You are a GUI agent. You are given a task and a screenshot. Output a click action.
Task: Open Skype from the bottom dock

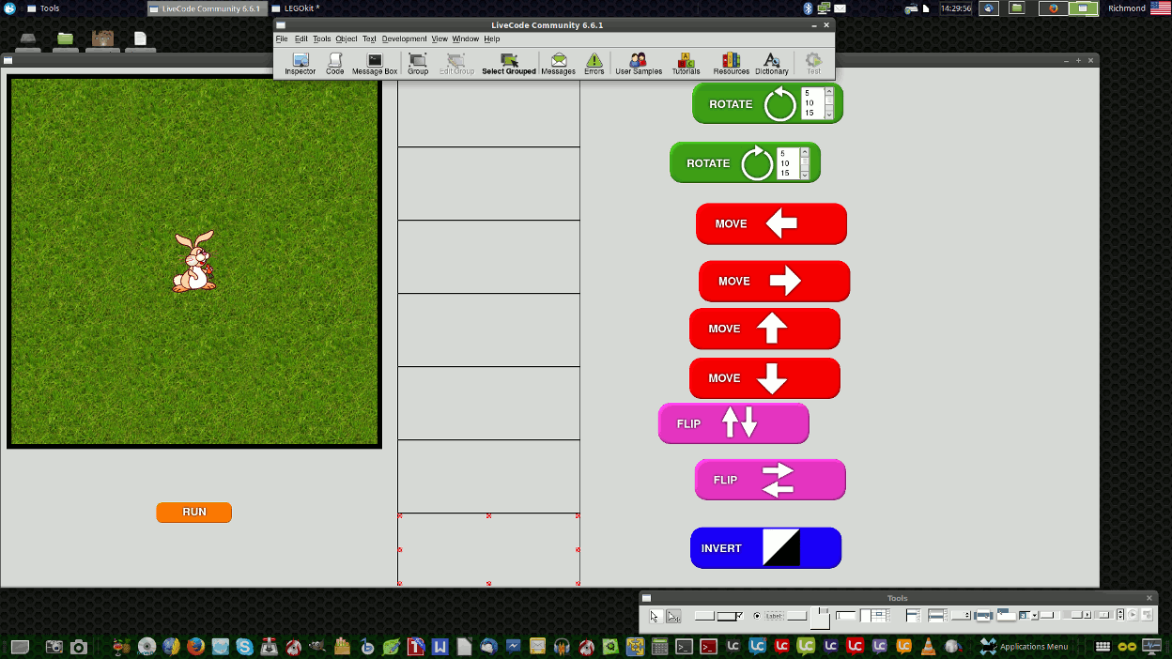coord(244,646)
